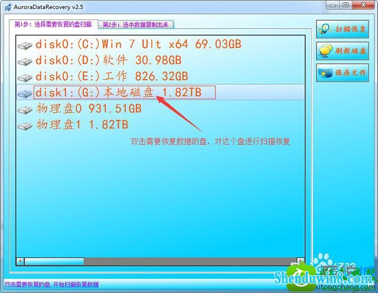Click the 刷新磁盘 refresh disk button

343,51
